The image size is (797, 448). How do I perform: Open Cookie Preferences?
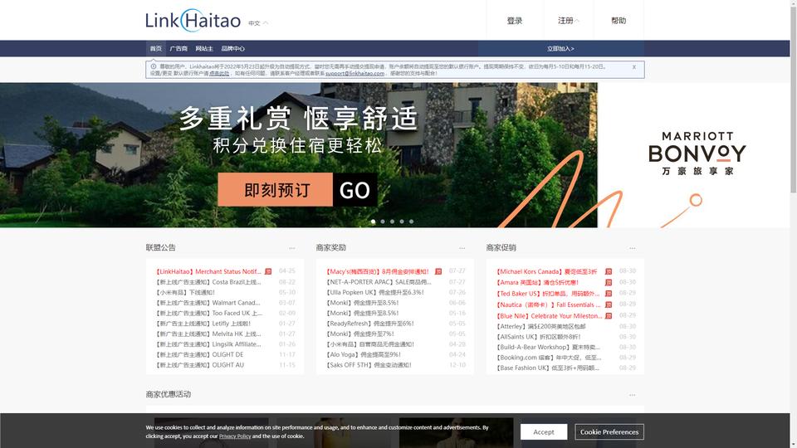(609, 431)
